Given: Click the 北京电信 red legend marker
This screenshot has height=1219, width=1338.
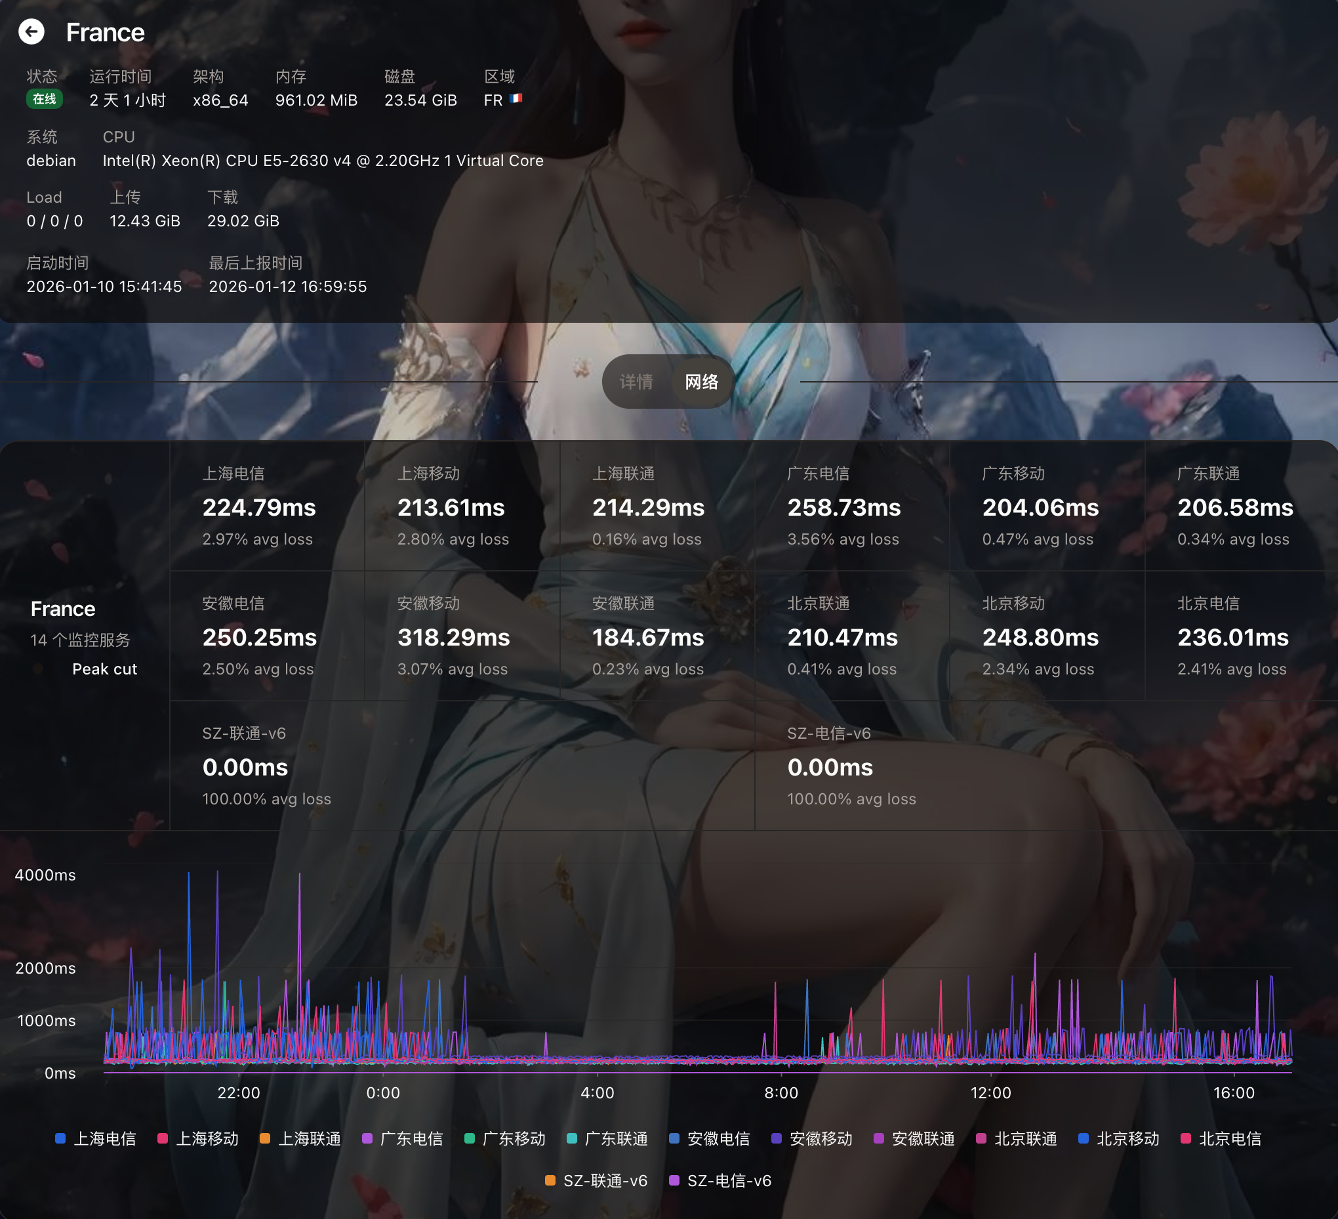Looking at the screenshot, I should 1185,1139.
